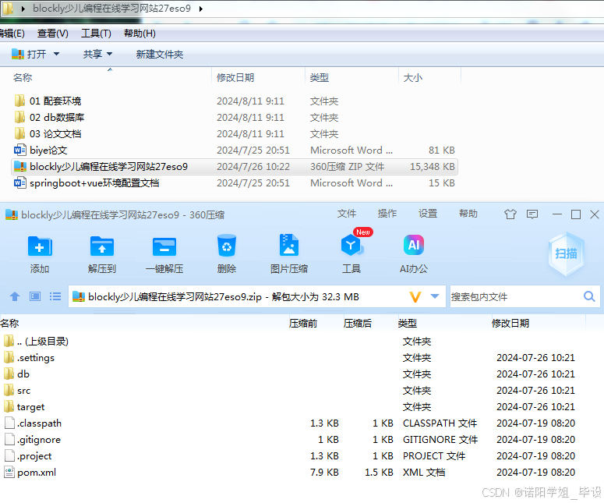Click the 360压缩 ZIP 文件 type cell
This screenshot has width=604, height=503.
(x=347, y=167)
